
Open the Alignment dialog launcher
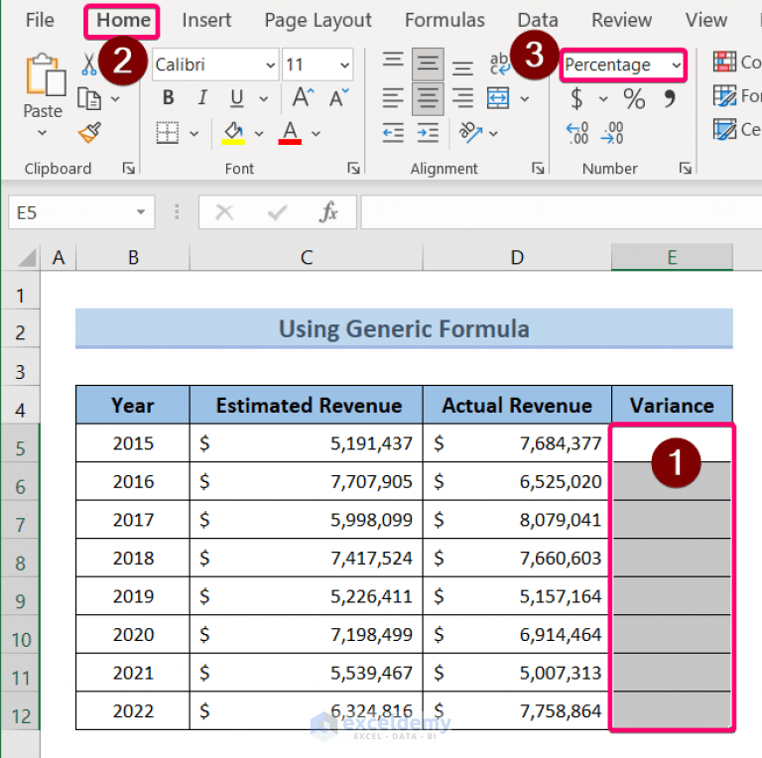click(x=538, y=168)
